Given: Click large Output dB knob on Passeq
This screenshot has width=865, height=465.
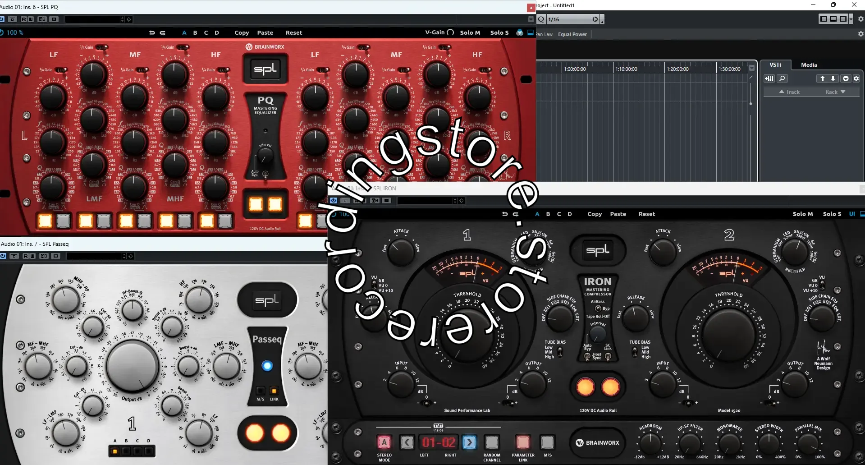Looking at the screenshot, I should point(133,366).
